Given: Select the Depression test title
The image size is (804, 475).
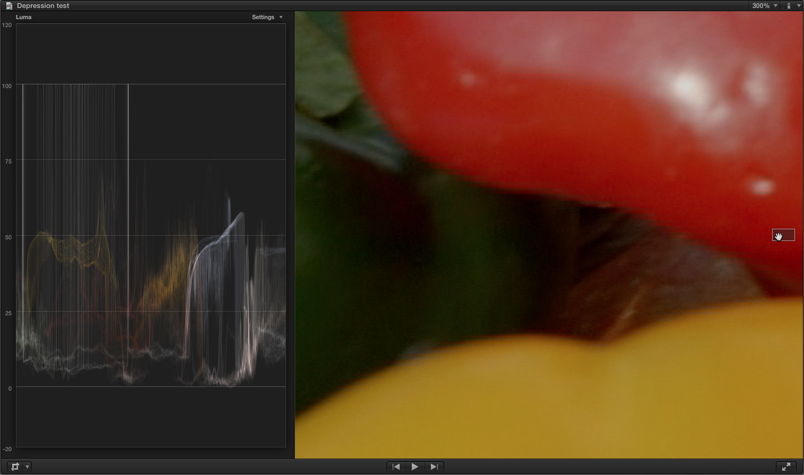Looking at the screenshot, I should coord(43,6).
